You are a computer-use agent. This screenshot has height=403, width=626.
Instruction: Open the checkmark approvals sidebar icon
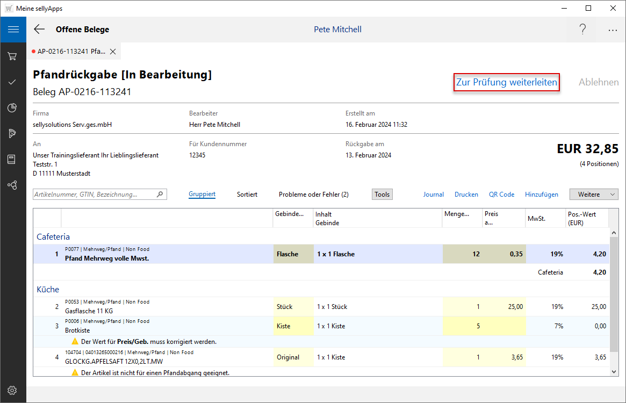tap(13, 82)
